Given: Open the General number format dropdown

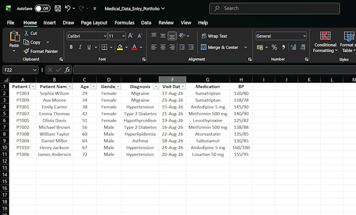Looking at the screenshot, I should click(x=304, y=36).
